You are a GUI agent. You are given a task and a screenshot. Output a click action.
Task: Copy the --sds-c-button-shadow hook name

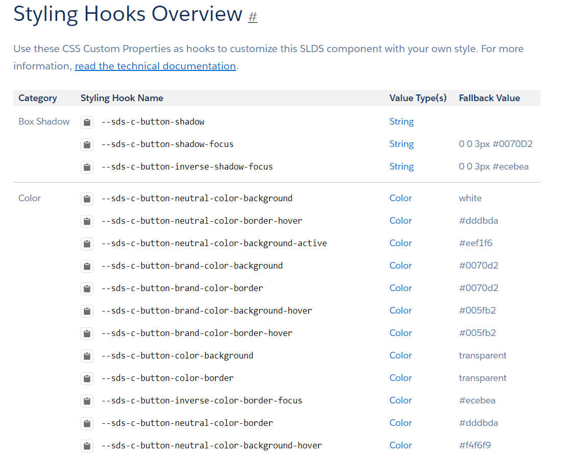point(87,122)
